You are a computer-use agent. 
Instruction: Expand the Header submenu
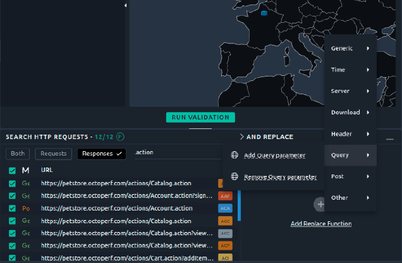coord(350,134)
